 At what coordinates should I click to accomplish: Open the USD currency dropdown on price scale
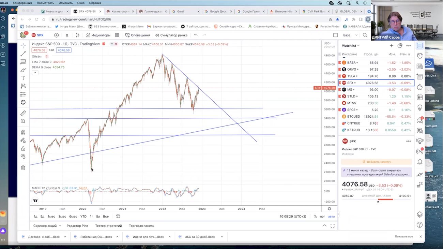click(x=328, y=43)
